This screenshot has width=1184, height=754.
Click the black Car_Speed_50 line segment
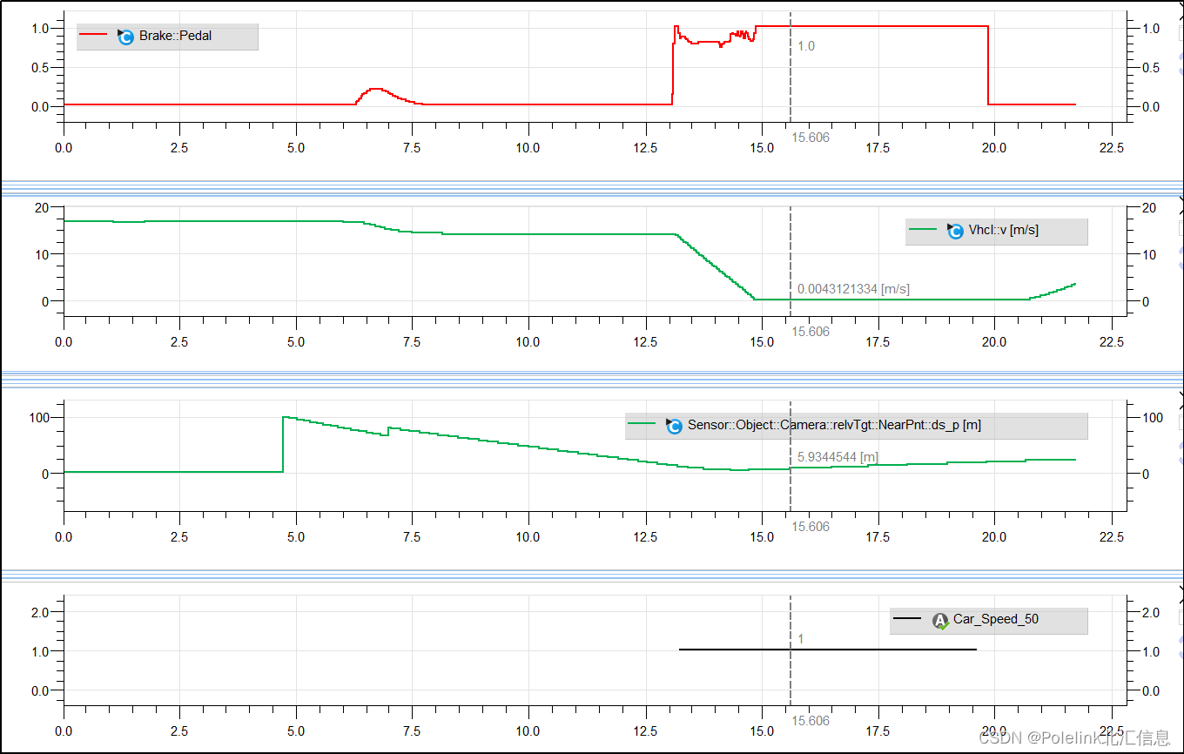[827, 650]
